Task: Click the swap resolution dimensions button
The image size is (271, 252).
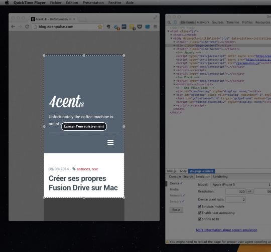Action: (x=250, y=191)
